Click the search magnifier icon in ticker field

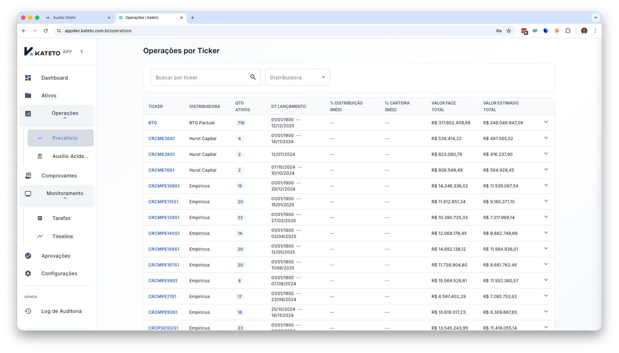coord(253,77)
